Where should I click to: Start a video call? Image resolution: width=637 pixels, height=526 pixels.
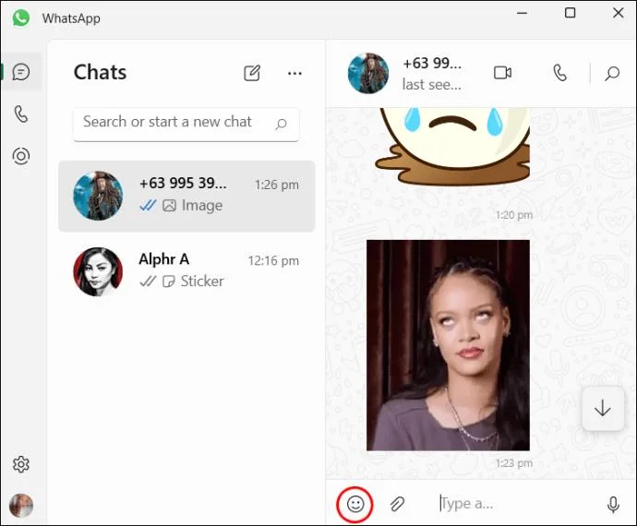pyautogui.click(x=502, y=73)
